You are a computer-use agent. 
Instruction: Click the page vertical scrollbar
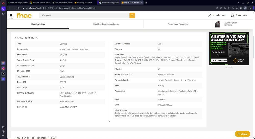[x=254, y=47]
